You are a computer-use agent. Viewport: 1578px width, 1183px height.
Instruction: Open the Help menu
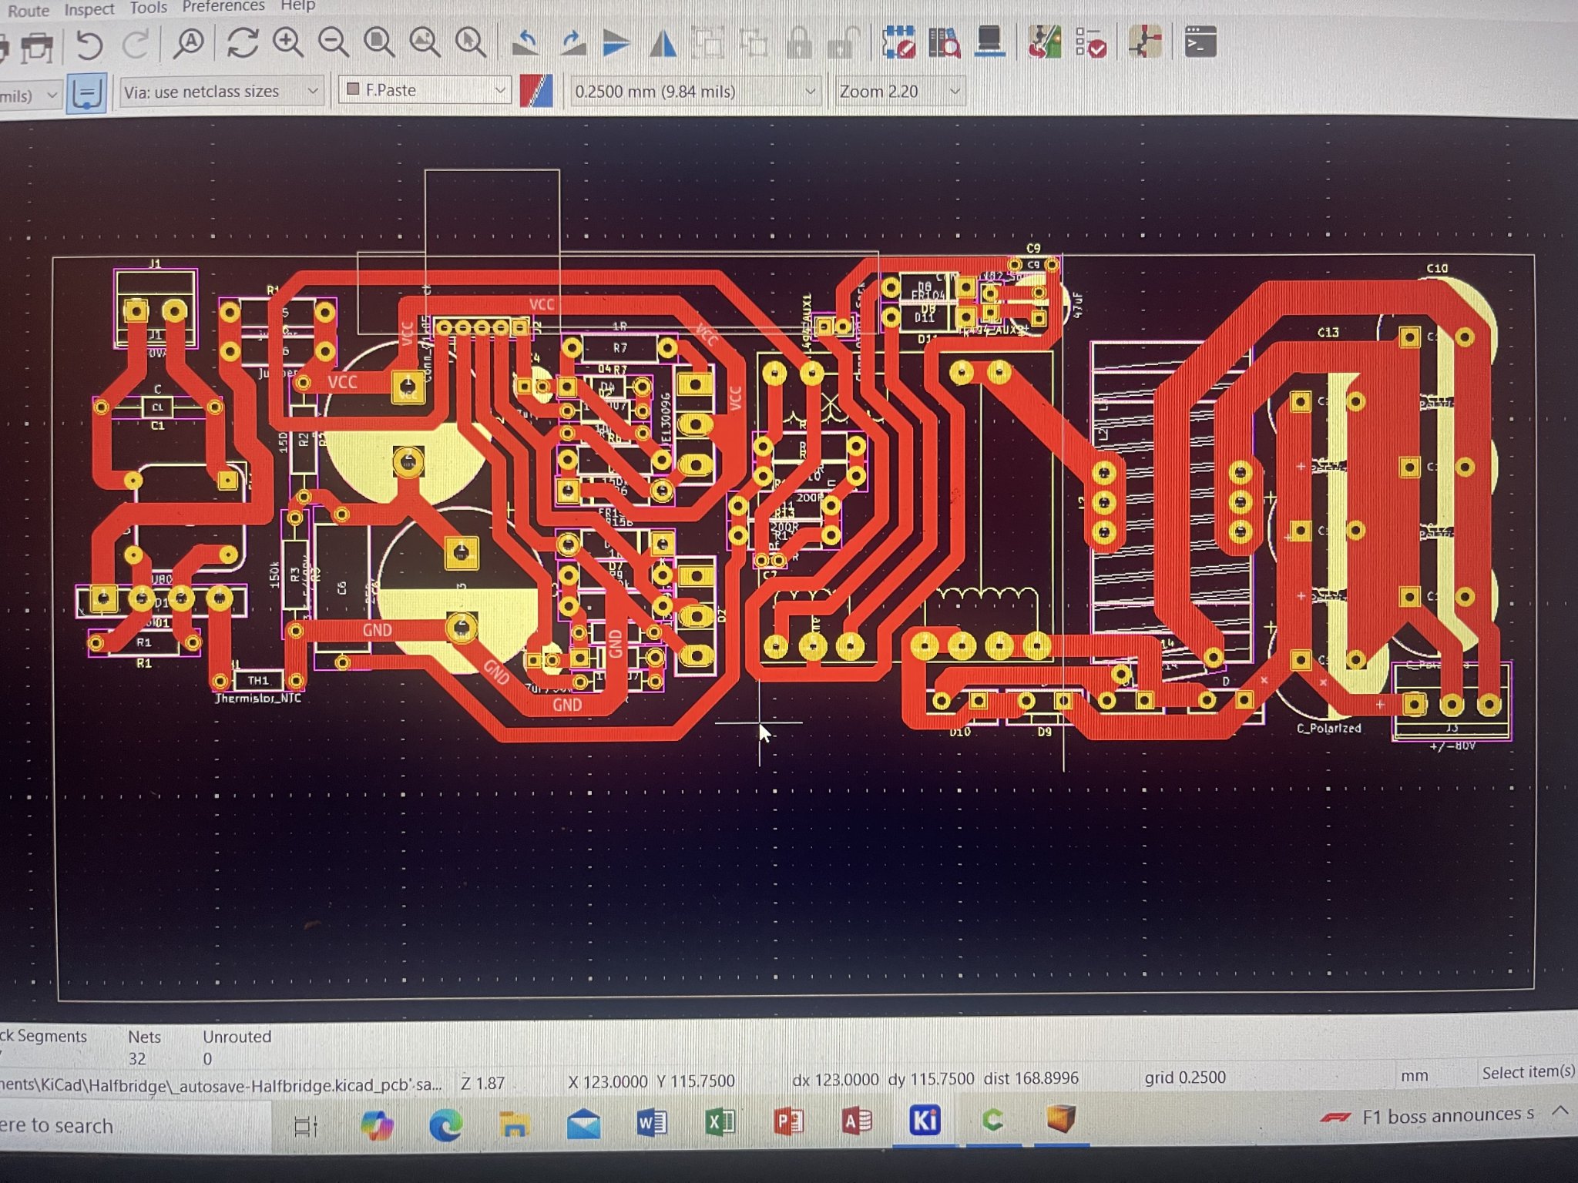point(297,5)
